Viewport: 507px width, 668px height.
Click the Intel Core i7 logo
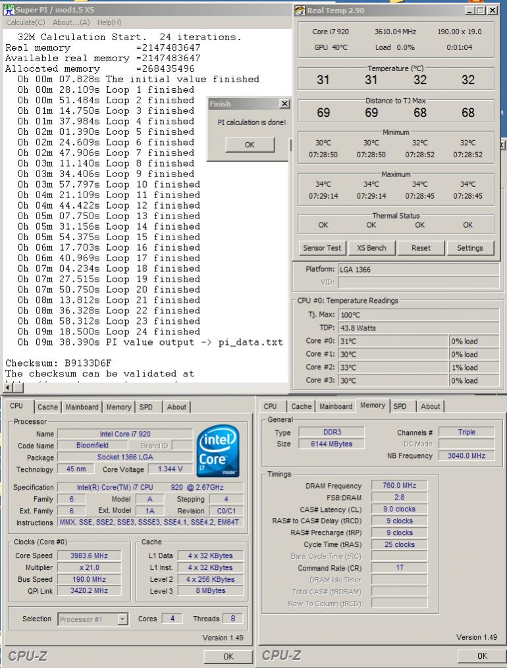(x=218, y=451)
